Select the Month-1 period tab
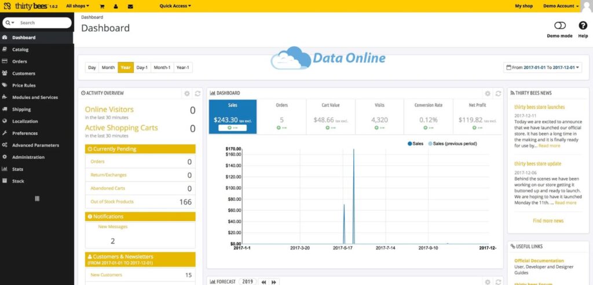 click(x=162, y=68)
